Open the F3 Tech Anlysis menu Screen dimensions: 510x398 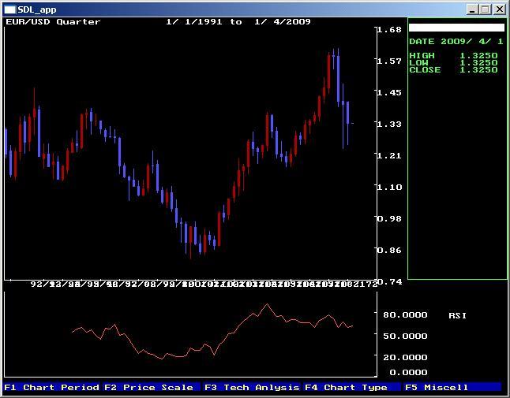point(252,387)
